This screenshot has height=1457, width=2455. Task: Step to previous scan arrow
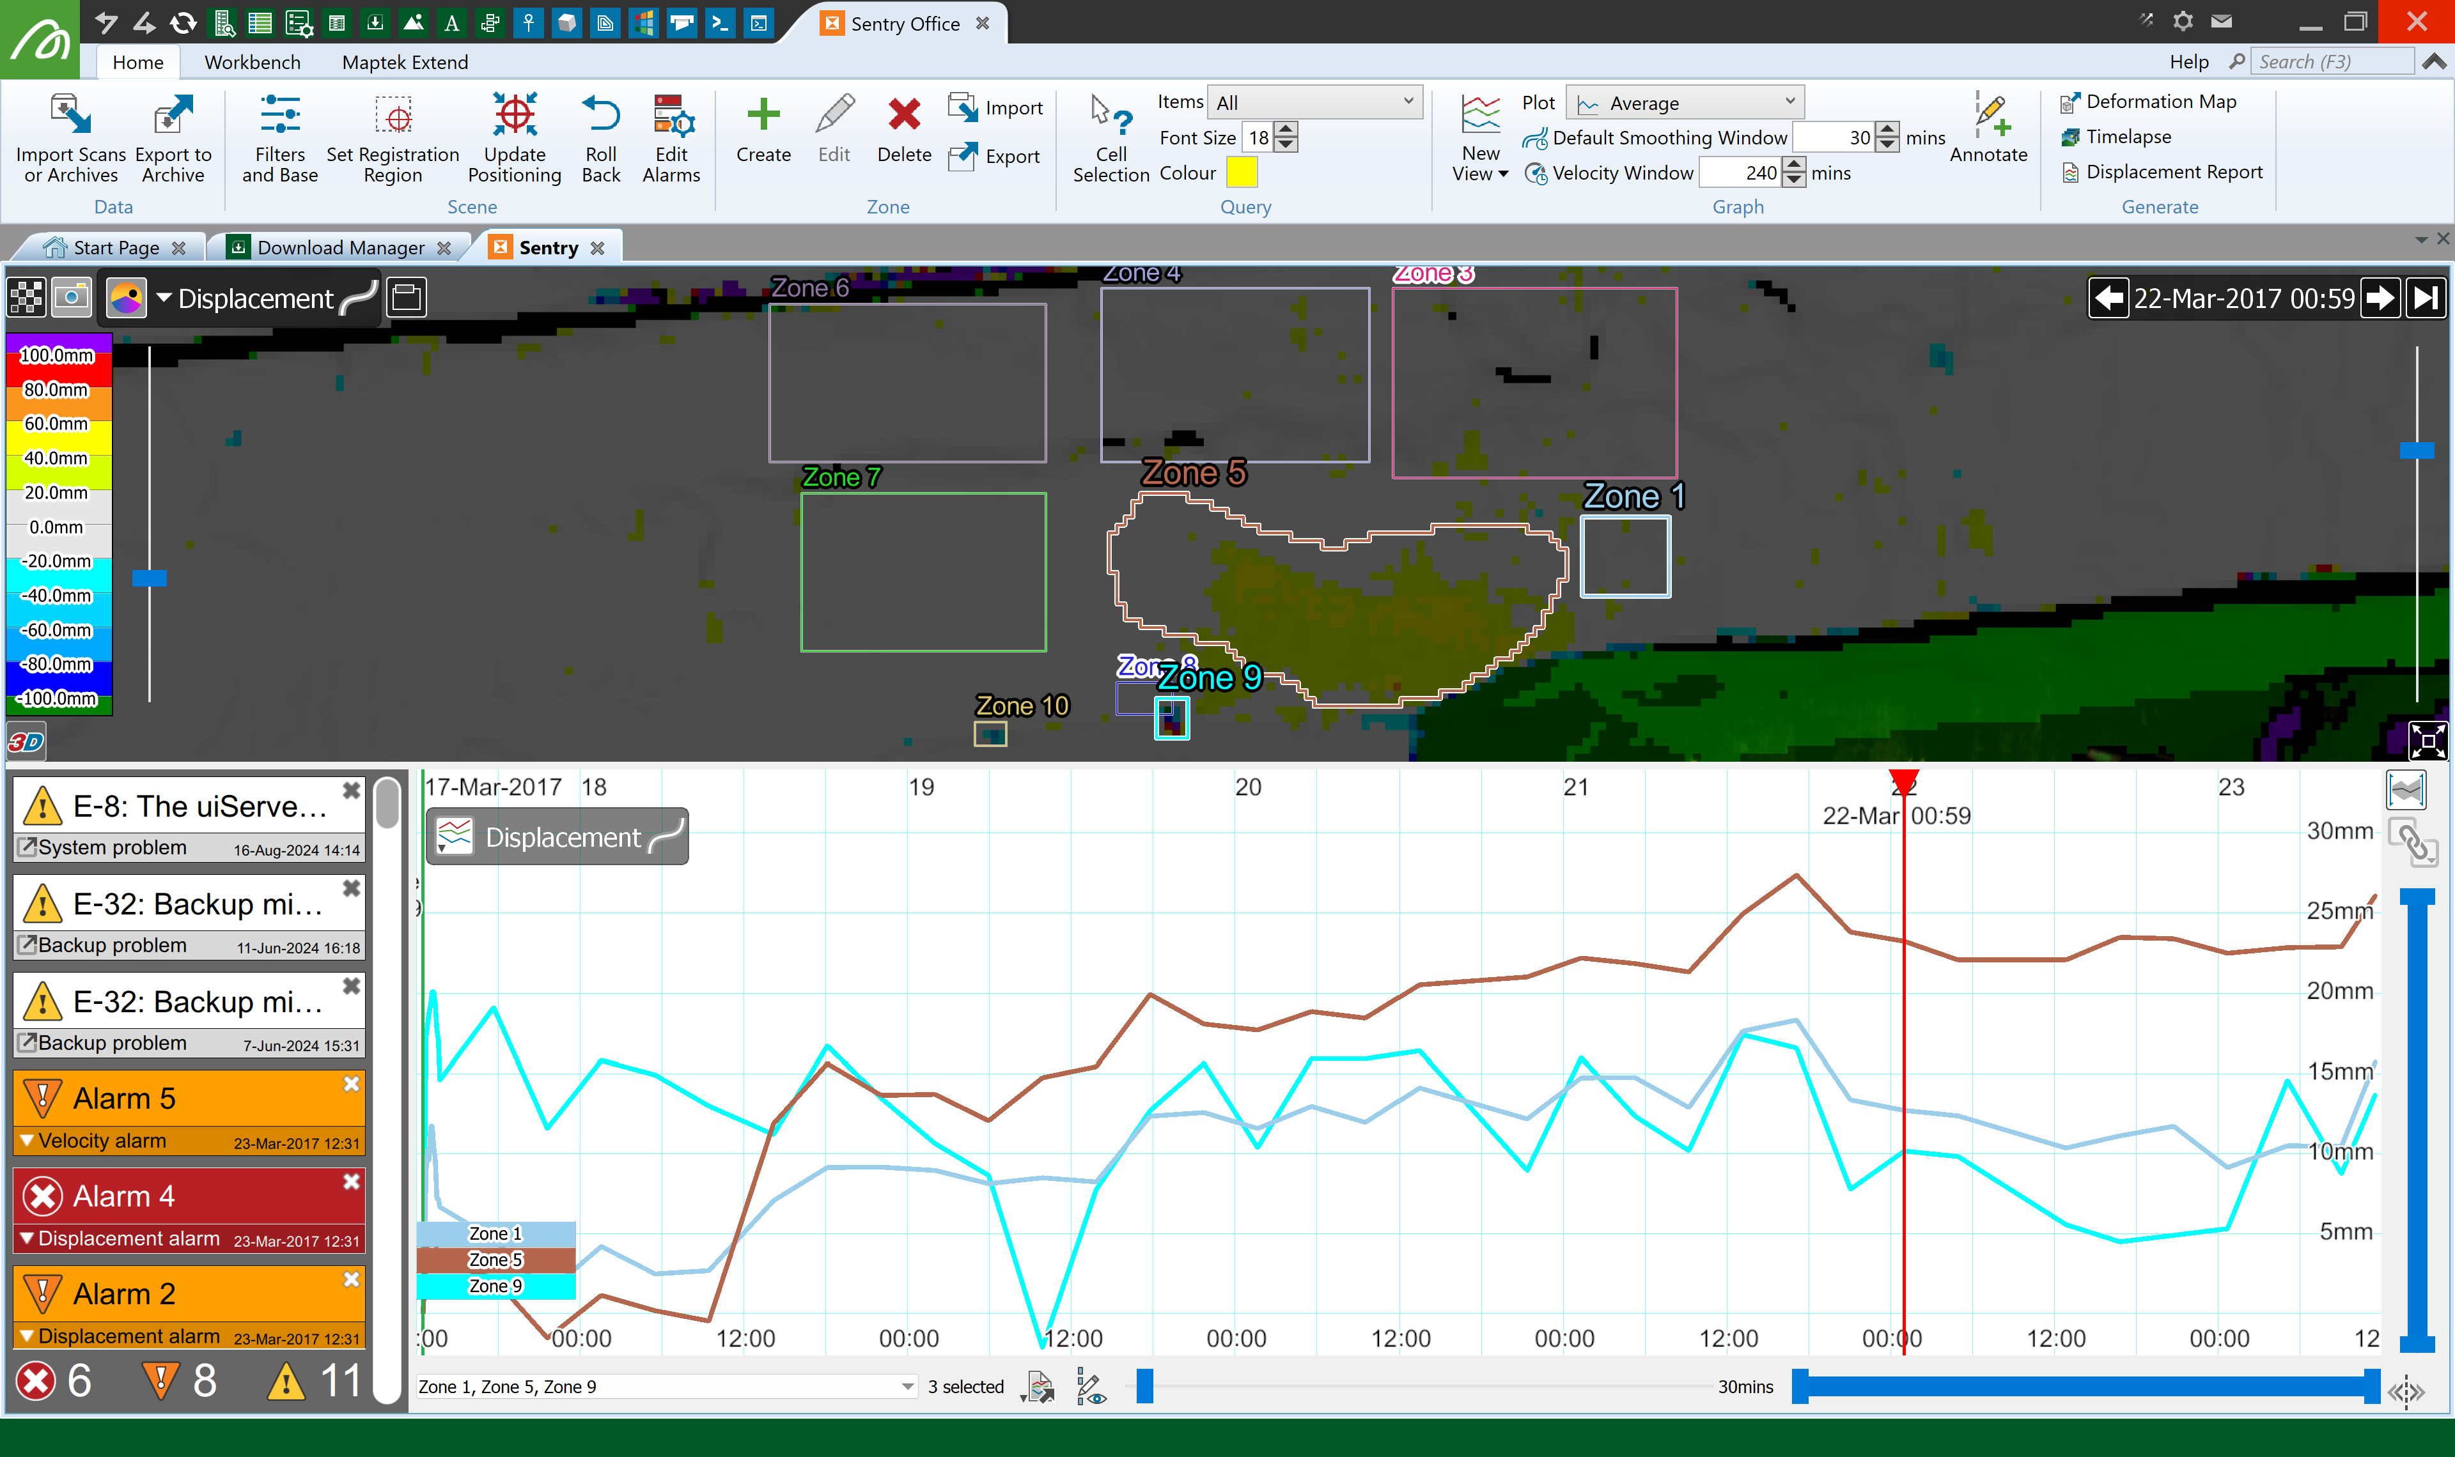tap(2107, 298)
